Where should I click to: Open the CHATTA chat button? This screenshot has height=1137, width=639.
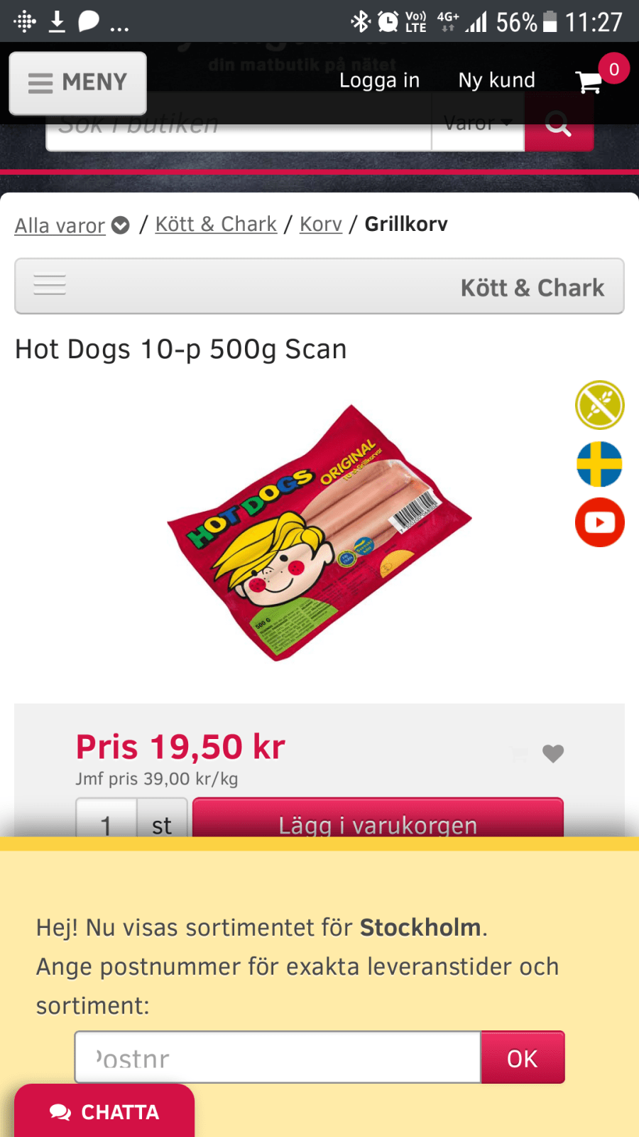(104, 1111)
